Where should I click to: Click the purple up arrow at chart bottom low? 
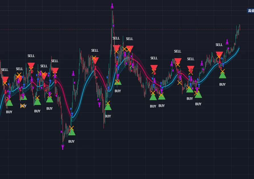tap(63, 147)
